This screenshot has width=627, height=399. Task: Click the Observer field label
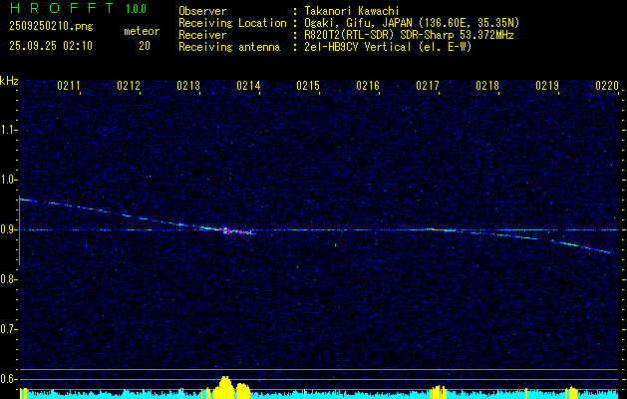pyautogui.click(x=202, y=11)
